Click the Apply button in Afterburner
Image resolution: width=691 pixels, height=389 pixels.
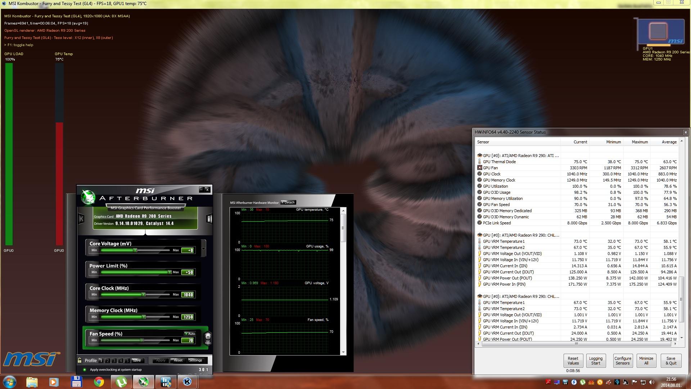tap(161, 360)
